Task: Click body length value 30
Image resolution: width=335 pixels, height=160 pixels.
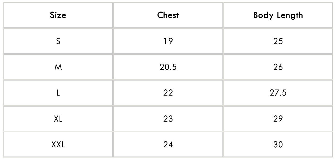Action: tap(278, 145)
